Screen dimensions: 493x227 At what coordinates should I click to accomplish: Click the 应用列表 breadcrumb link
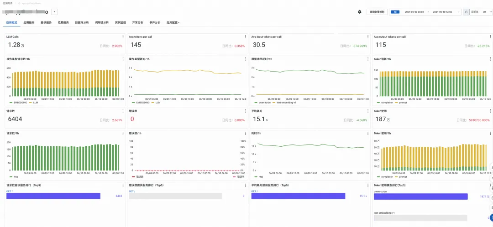pos(7,2)
